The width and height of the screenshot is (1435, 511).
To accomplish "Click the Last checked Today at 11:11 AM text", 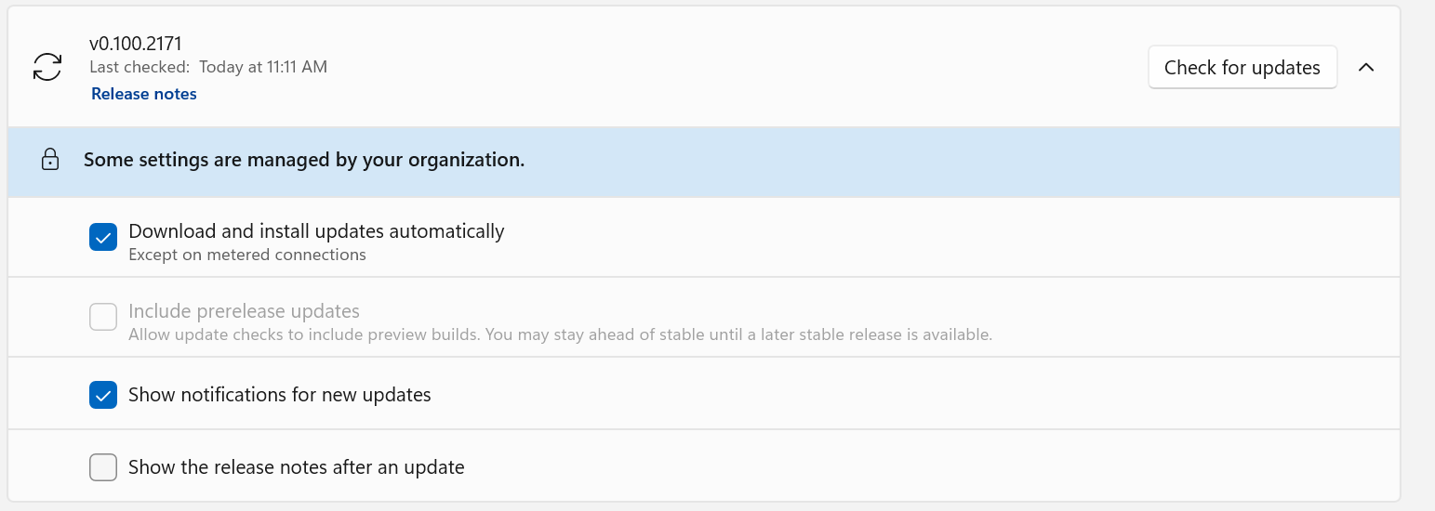I will point(208,67).
